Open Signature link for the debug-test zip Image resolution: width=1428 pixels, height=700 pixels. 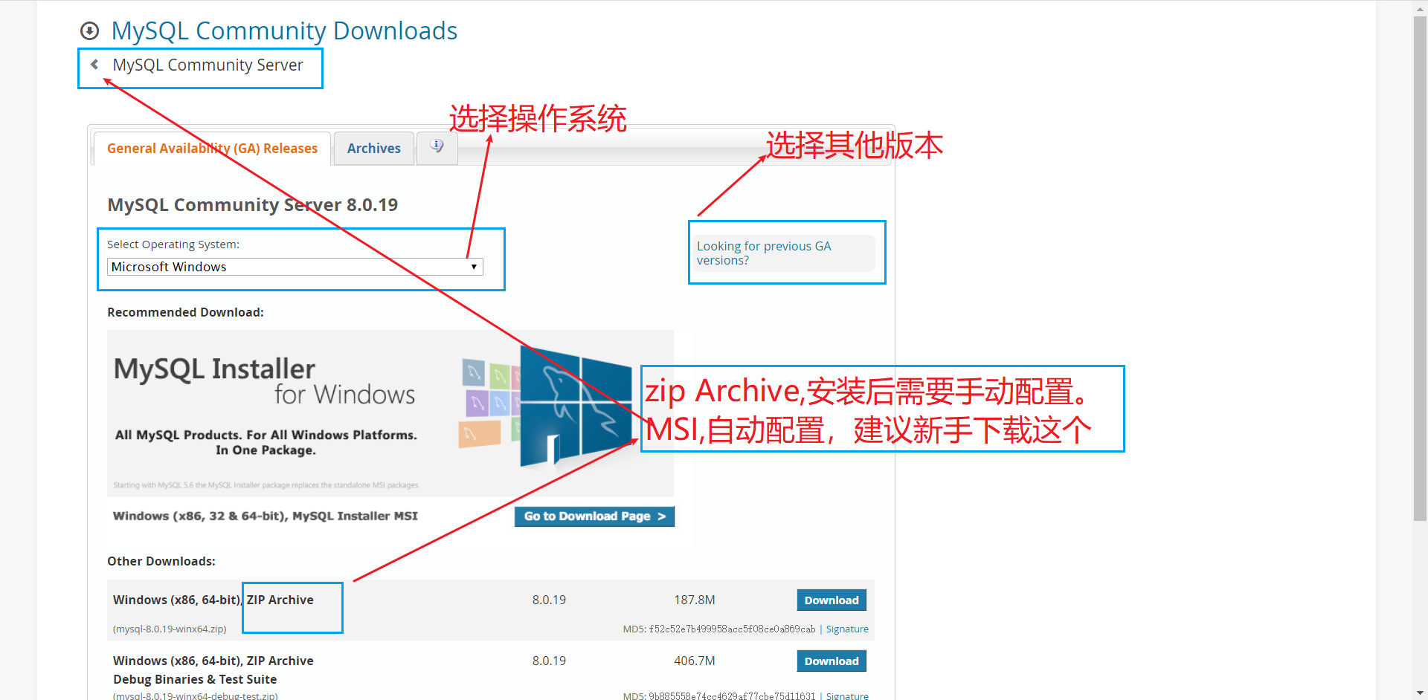click(x=847, y=696)
